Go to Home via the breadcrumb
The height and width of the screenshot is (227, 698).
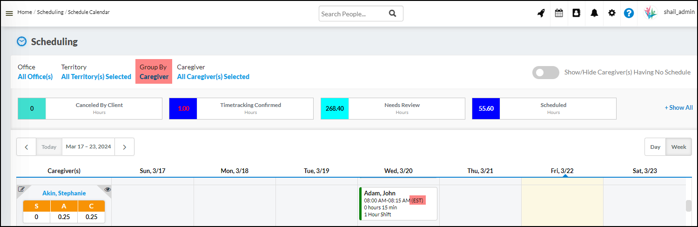pos(24,12)
